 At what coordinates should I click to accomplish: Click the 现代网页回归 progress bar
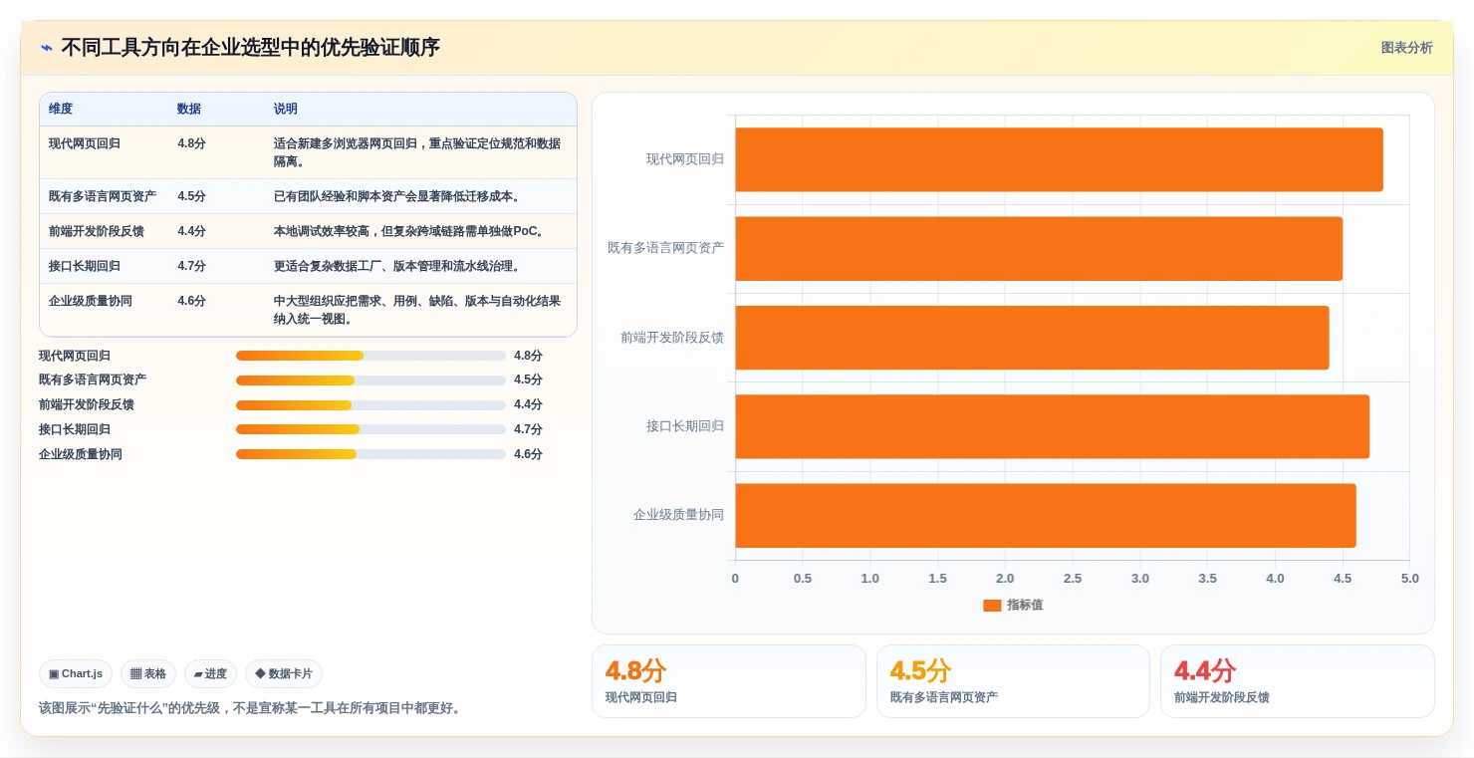370,356
